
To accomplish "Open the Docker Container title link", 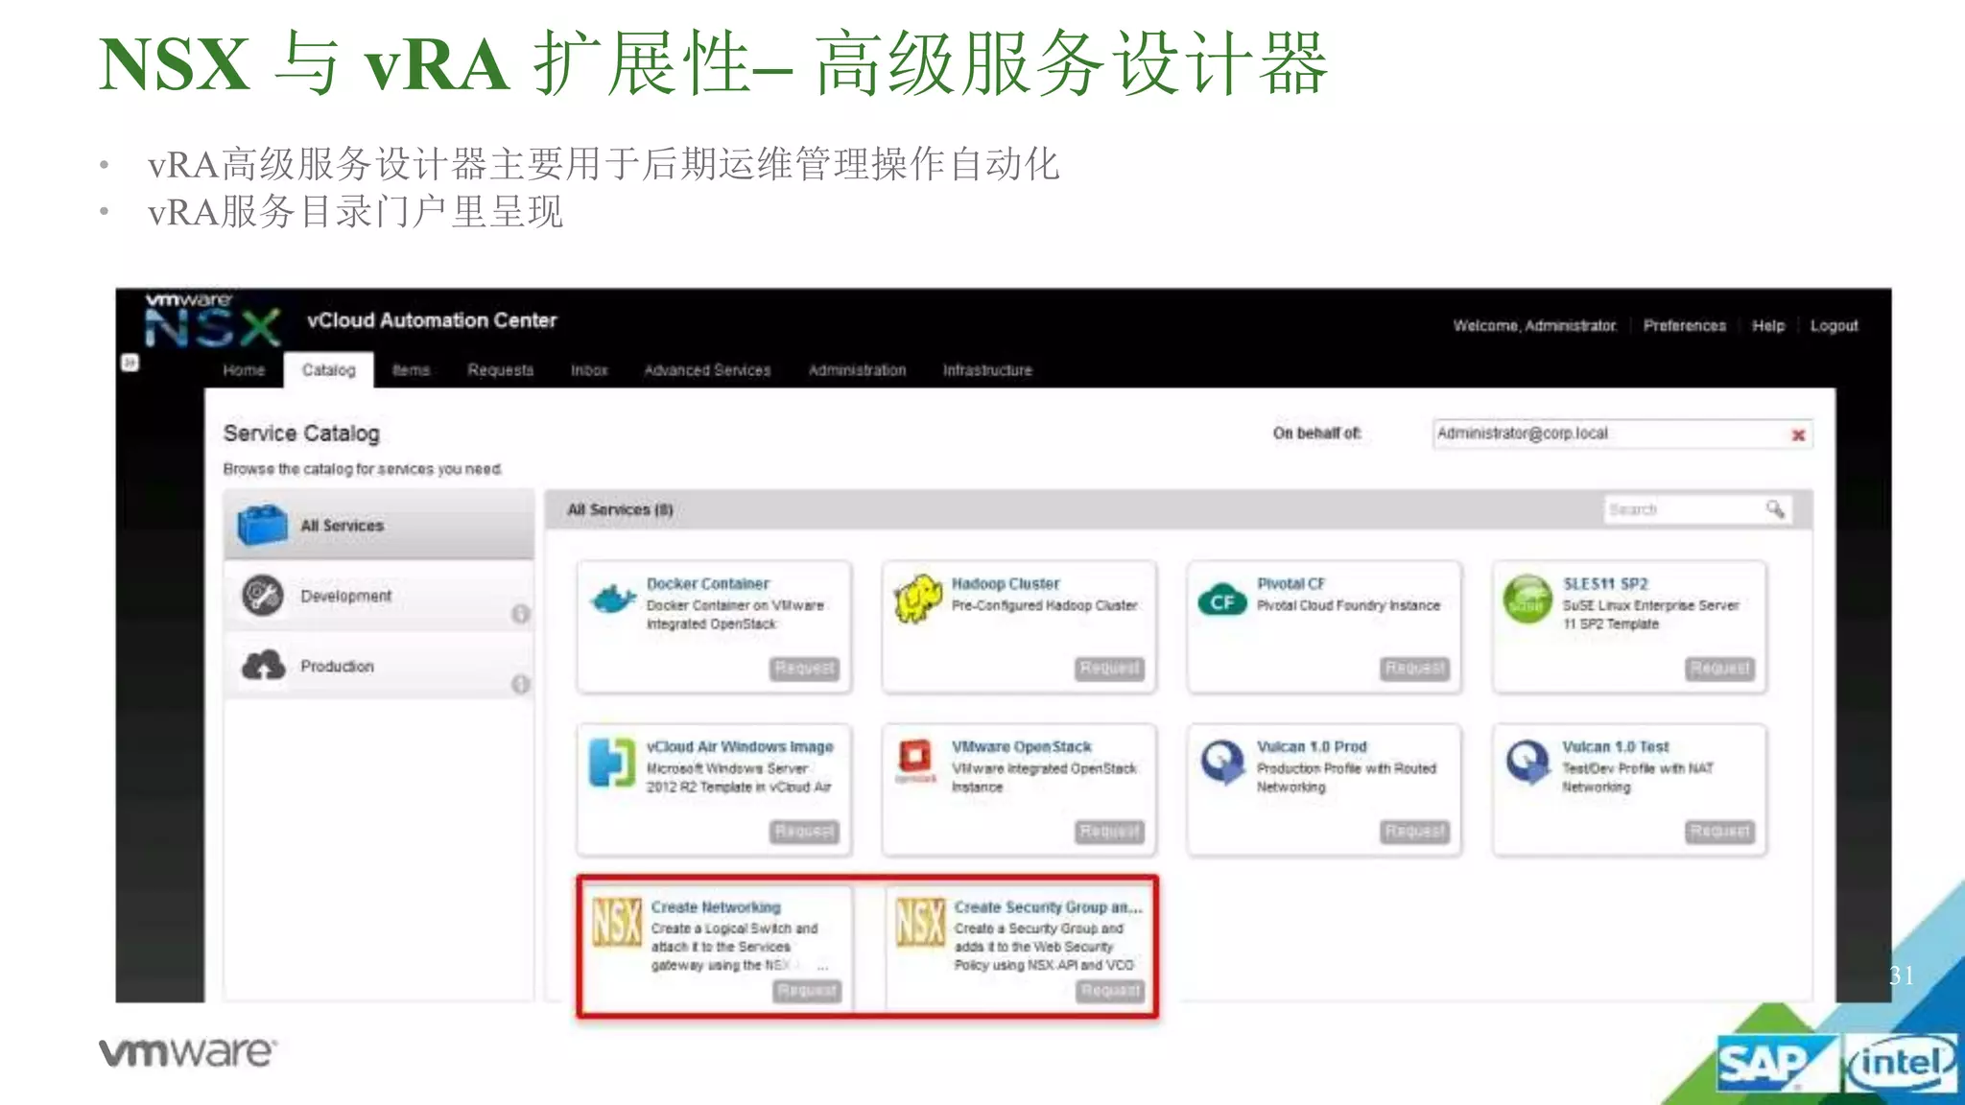I will (x=708, y=584).
